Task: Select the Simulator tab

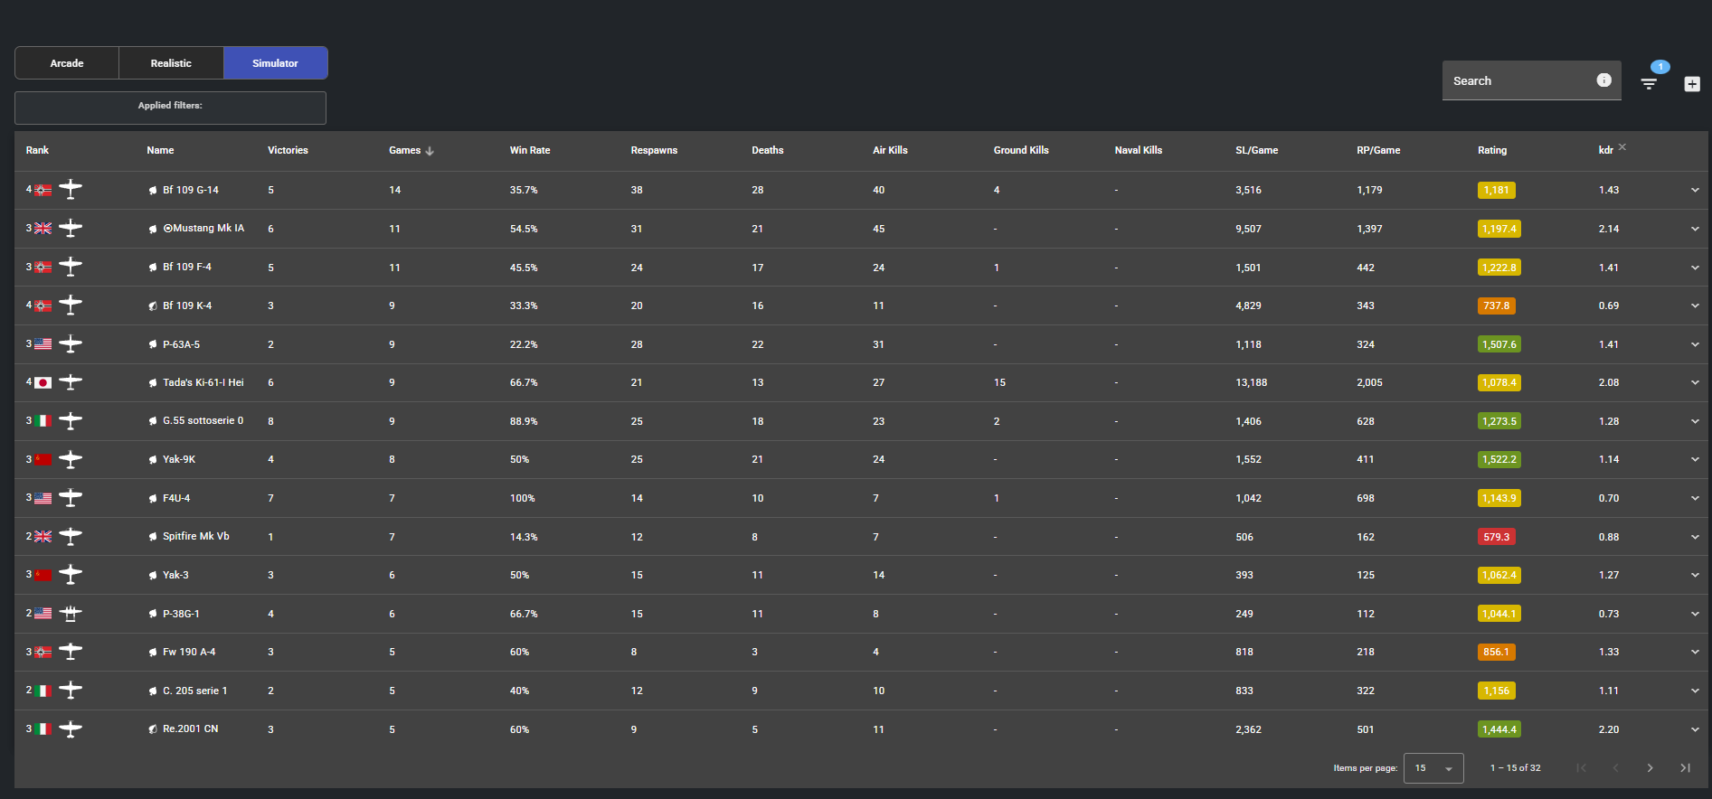Action: (x=276, y=63)
